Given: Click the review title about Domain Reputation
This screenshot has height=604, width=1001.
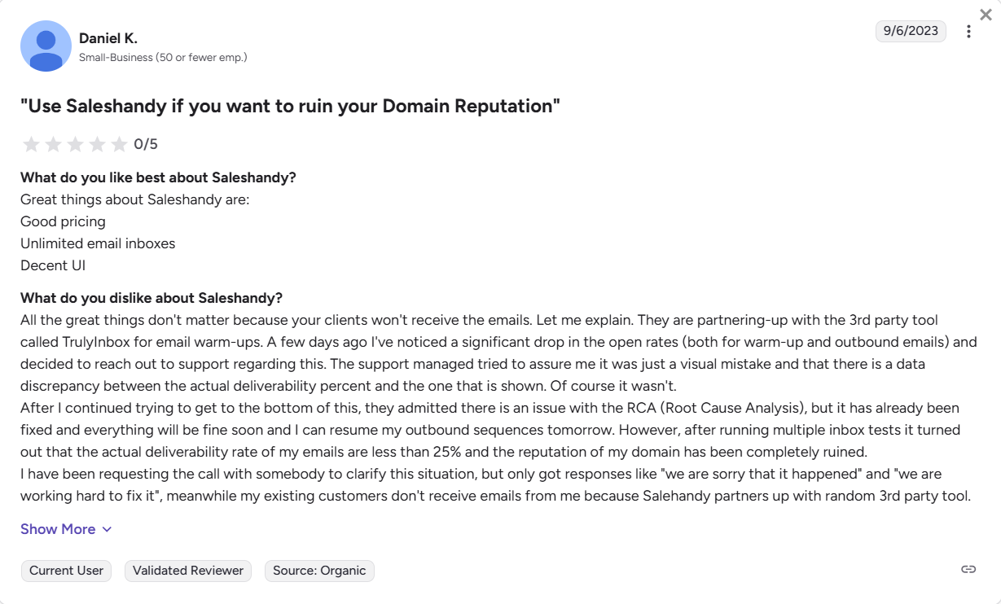Looking at the screenshot, I should coord(290,106).
